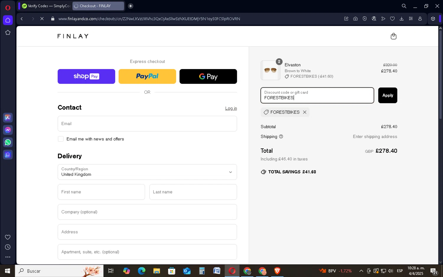Focus discount code or gift card field
The height and width of the screenshot is (277, 443).
pyautogui.click(x=317, y=95)
